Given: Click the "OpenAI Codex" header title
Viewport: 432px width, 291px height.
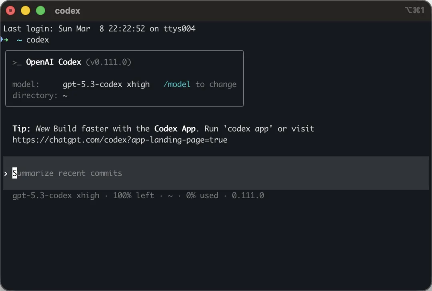Looking at the screenshot, I should tap(54, 62).
